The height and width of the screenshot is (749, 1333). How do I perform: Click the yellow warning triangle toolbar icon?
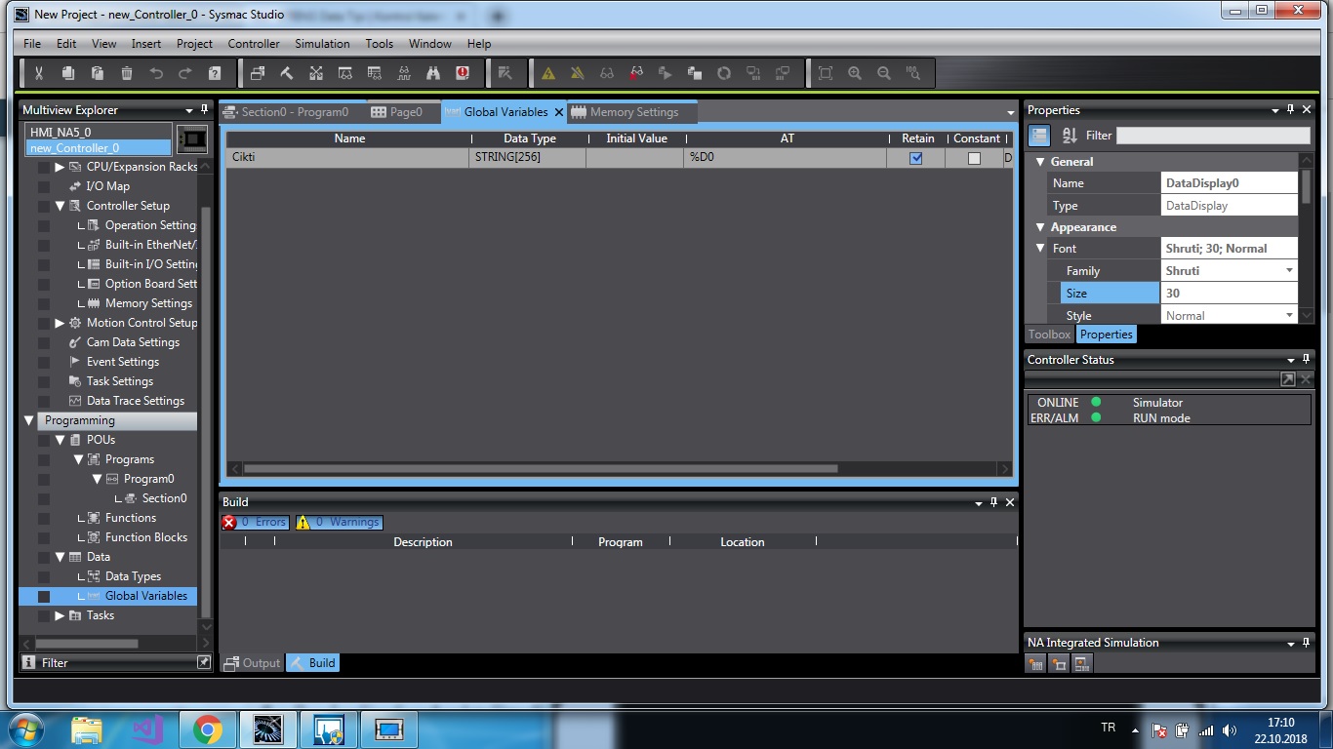548,73
